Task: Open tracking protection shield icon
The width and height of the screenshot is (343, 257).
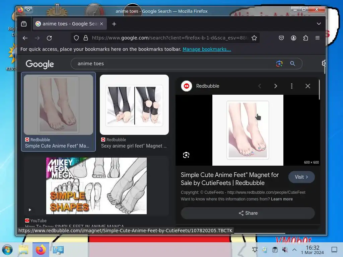Action: click(76, 38)
